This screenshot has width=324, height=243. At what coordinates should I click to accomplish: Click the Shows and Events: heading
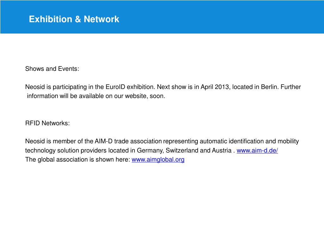[x=52, y=69]
